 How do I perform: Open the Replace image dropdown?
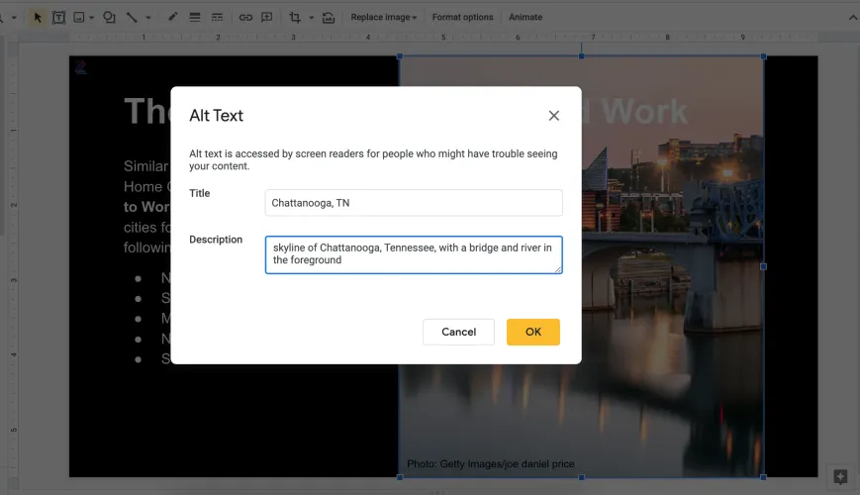click(384, 17)
